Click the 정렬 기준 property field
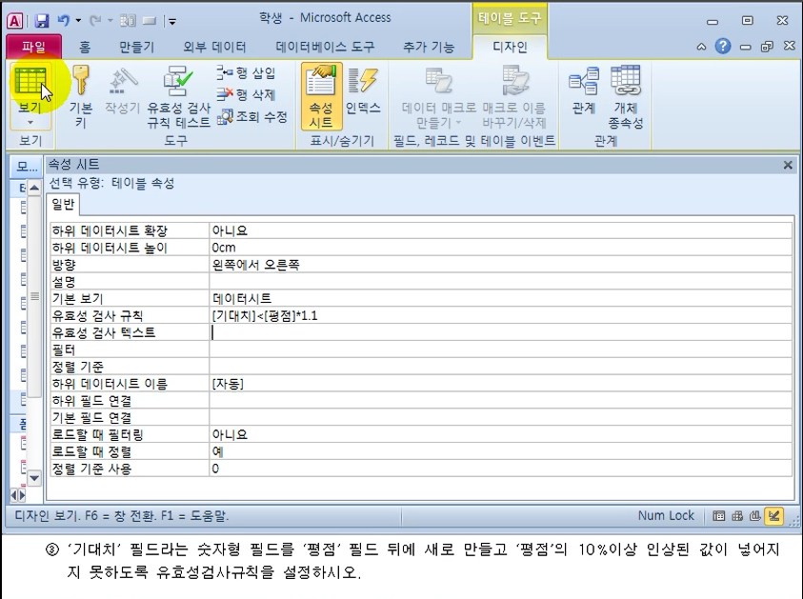This screenshot has width=803, height=599. click(501, 367)
